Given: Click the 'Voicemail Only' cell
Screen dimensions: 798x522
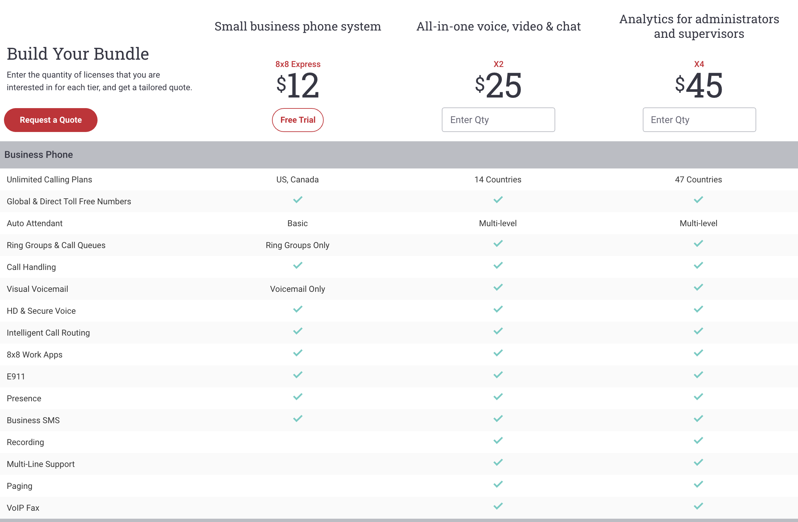Looking at the screenshot, I should pos(298,289).
